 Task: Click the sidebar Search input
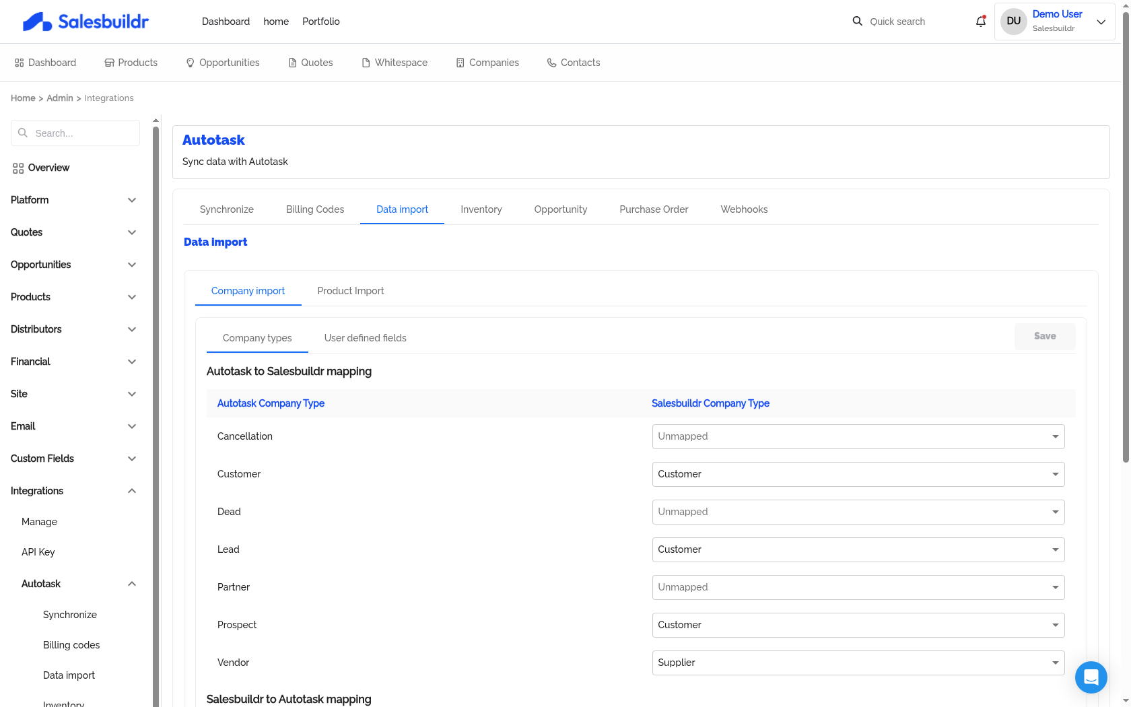[x=75, y=133]
